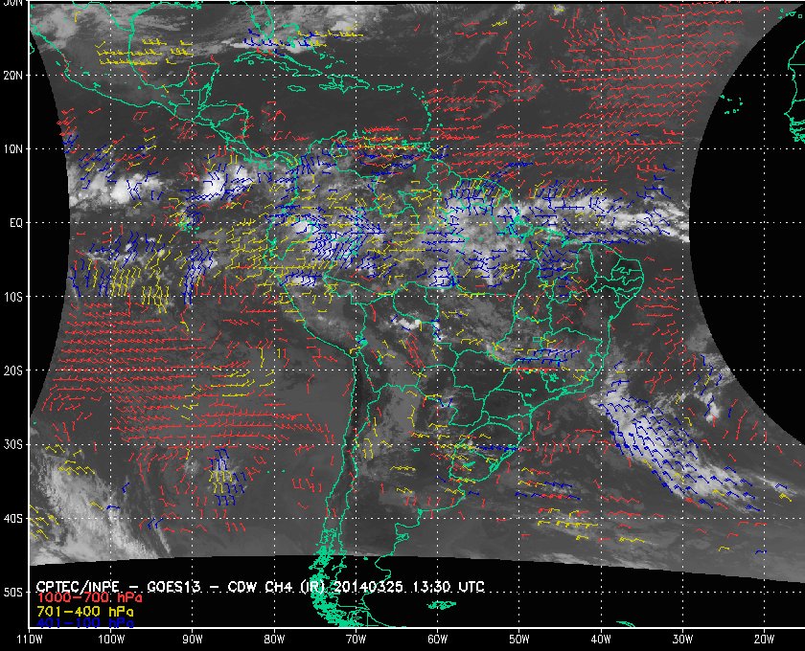The width and height of the screenshot is (805, 651).
Task: Click the 40W longitude label
Action: point(601,640)
